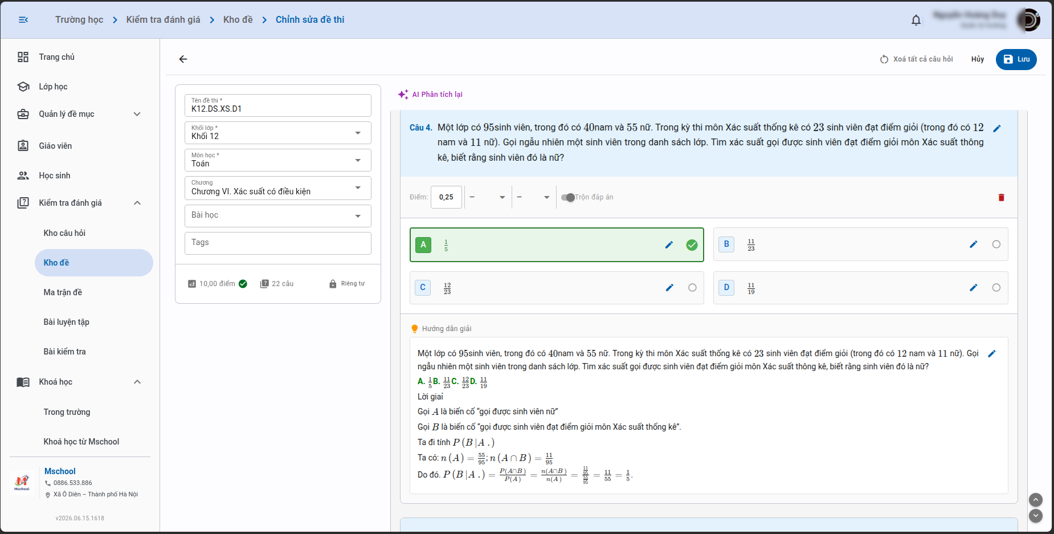
Task: Edit question Câu 4 with pencil icon
Action: [x=997, y=128]
